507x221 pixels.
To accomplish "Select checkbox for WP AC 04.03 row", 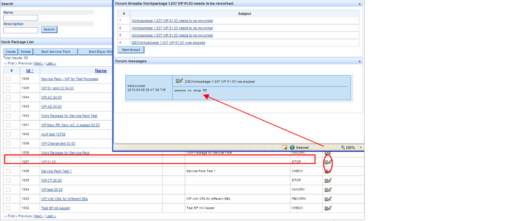I will [8, 98].
